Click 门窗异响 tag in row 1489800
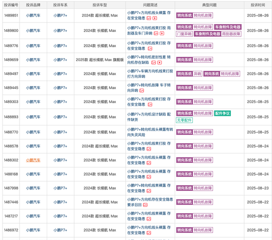The image size is (272, 240). 184,34
